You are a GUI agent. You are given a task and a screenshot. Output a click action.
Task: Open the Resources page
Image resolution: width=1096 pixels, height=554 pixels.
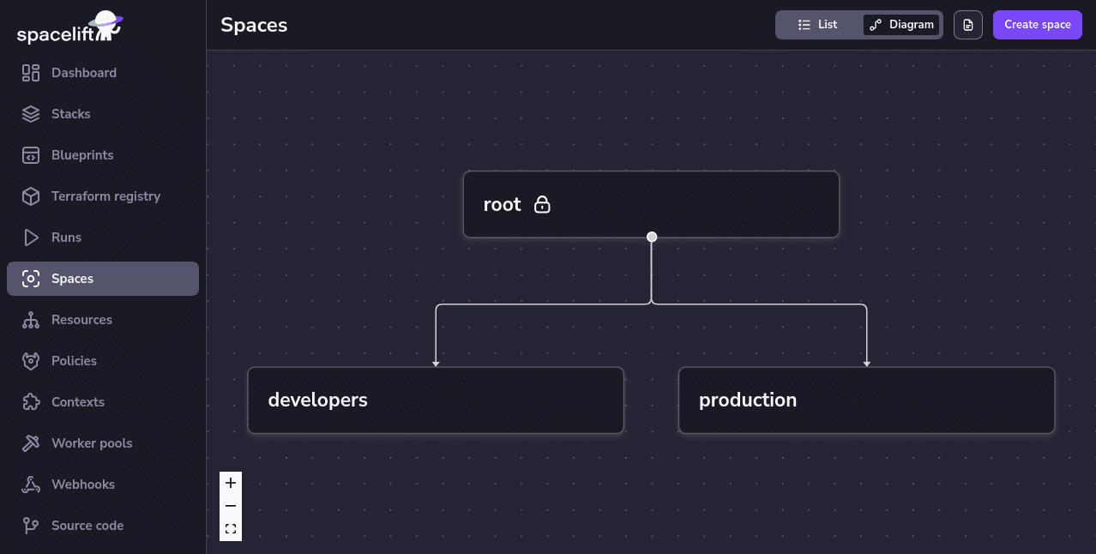82,319
